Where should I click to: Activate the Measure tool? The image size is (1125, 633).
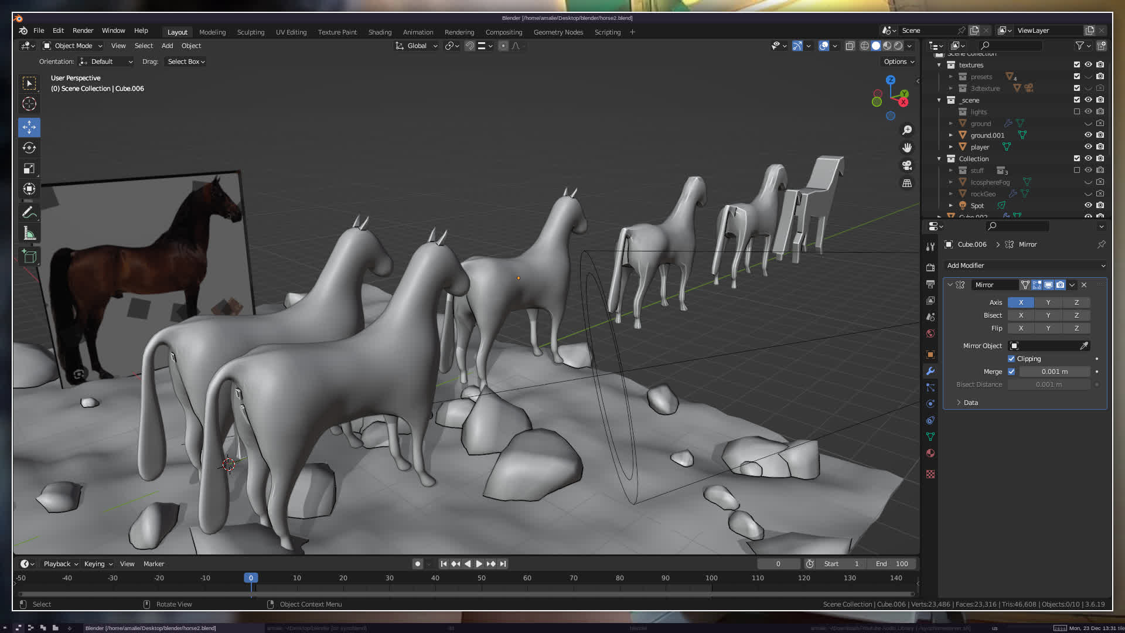coord(29,234)
